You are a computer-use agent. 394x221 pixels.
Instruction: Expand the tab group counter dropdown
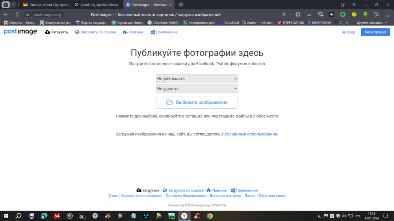click(13, 4)
